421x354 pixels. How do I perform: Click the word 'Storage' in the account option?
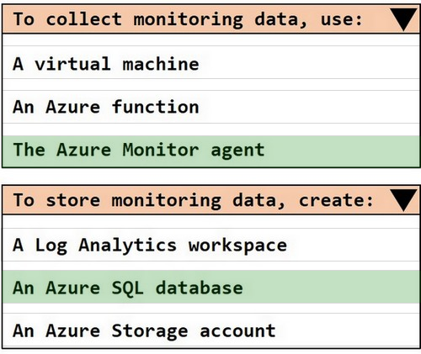150,331
